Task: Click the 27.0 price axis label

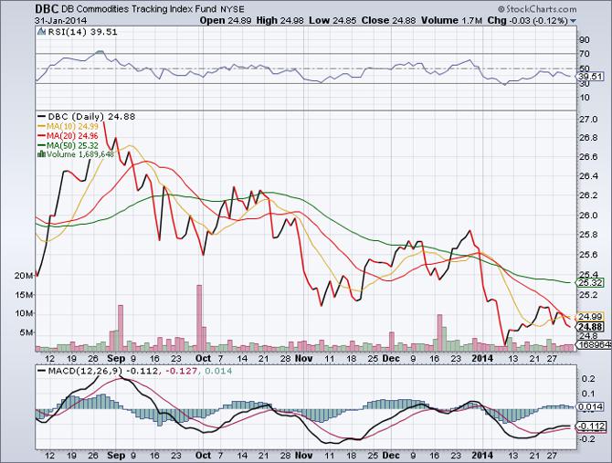Action: (588, 120)
